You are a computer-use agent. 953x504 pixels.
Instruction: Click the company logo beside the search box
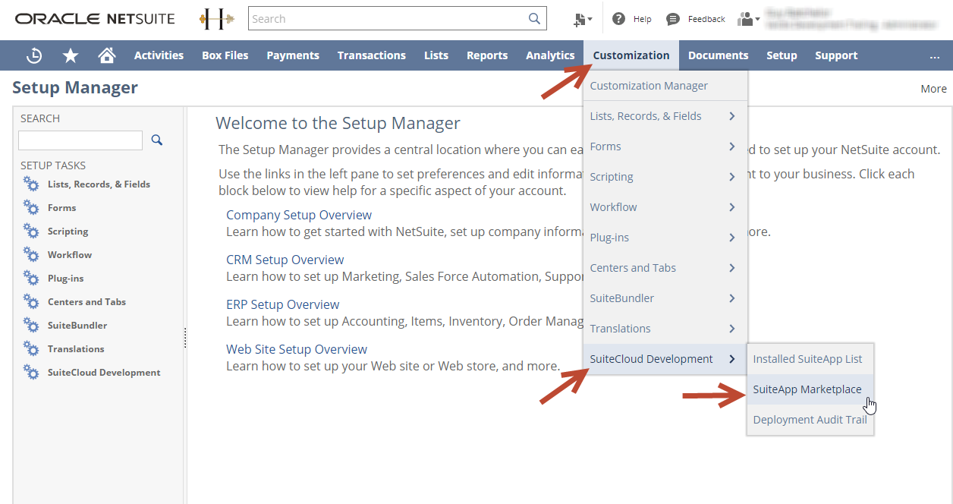[x=217, y=19]
